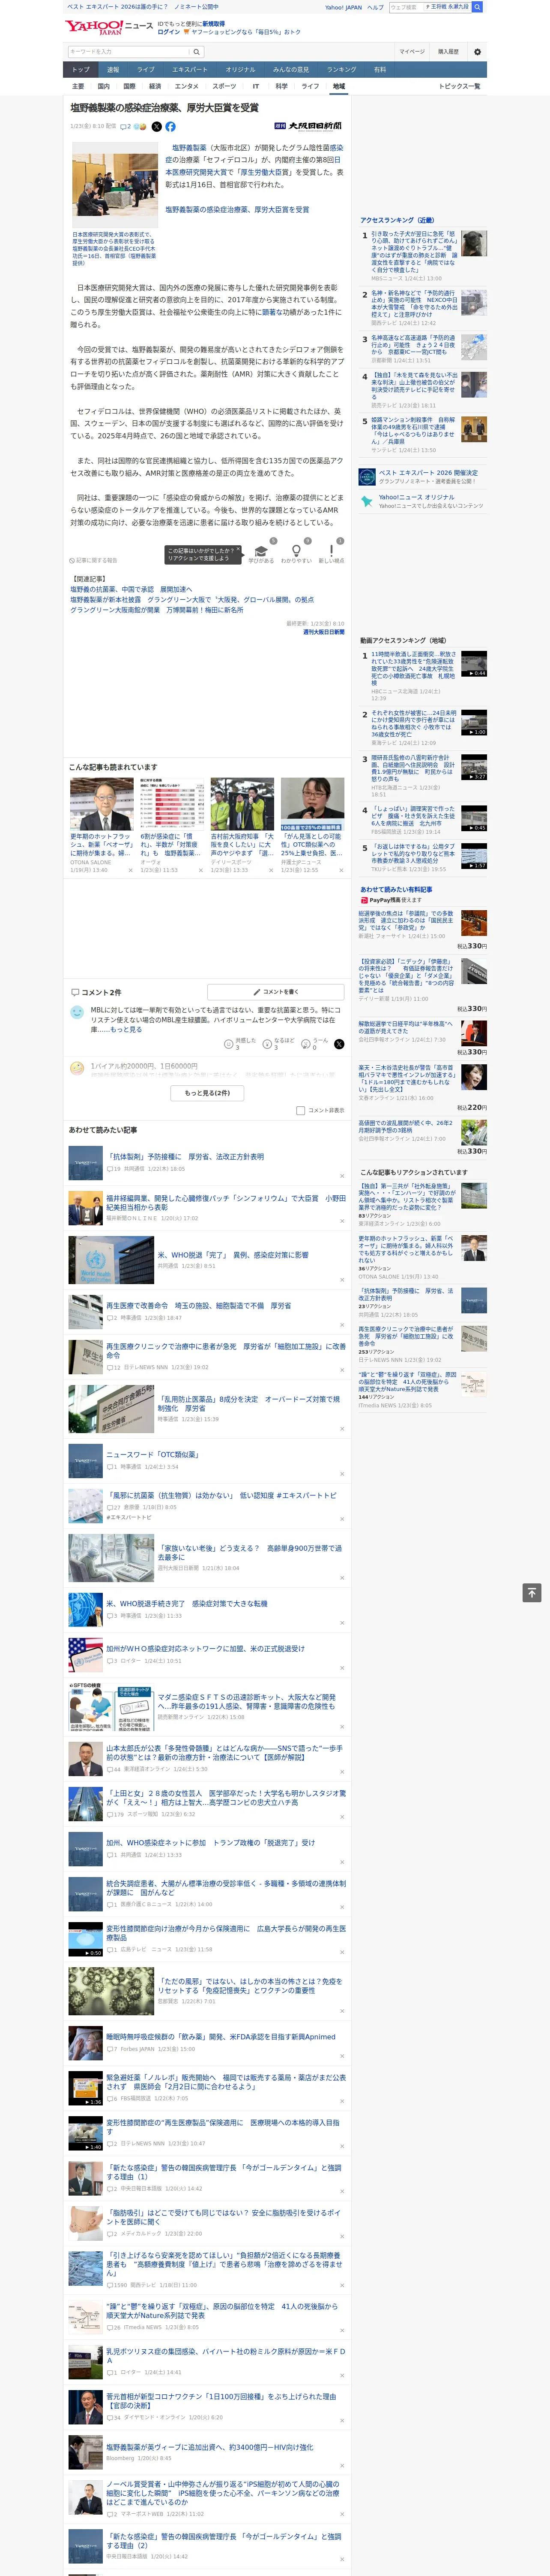
Task: Dismiss the 吉村前大阪府知事 recommendation card
Action: [271, 870]
